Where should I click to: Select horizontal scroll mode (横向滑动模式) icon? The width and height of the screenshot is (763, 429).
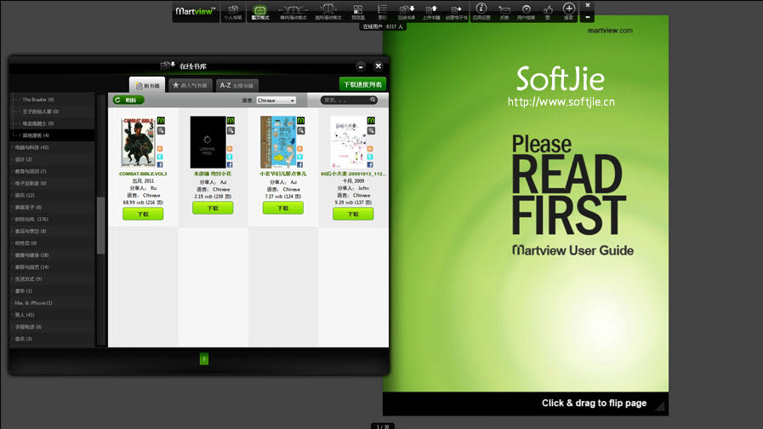click(293, 11)
